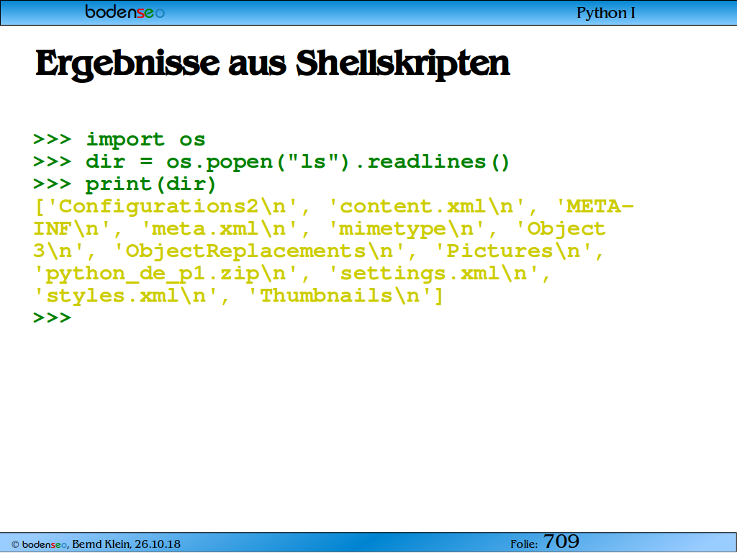The height and width of the screenshot is (553, 737).
Task: Click the output text 'settings.xml\n'
Action: (x=433, y=274)
